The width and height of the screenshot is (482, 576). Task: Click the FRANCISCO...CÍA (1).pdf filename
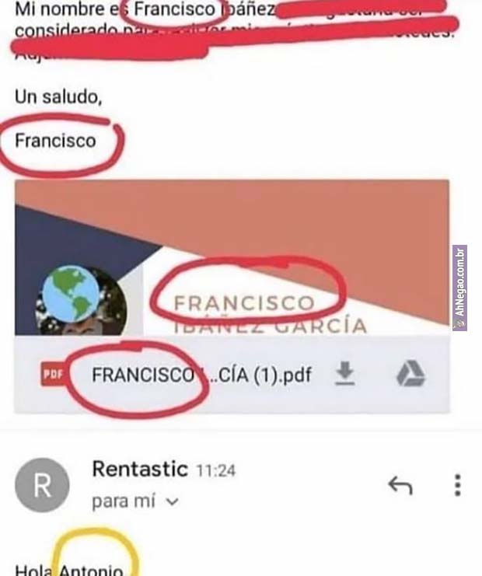[x=201, y=375]
